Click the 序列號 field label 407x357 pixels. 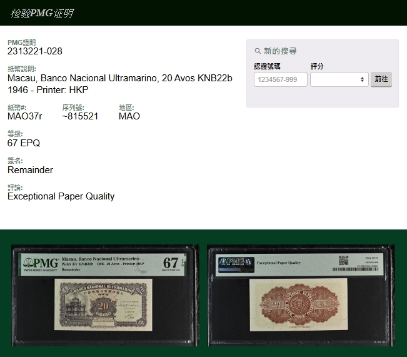tap(73, 108)
